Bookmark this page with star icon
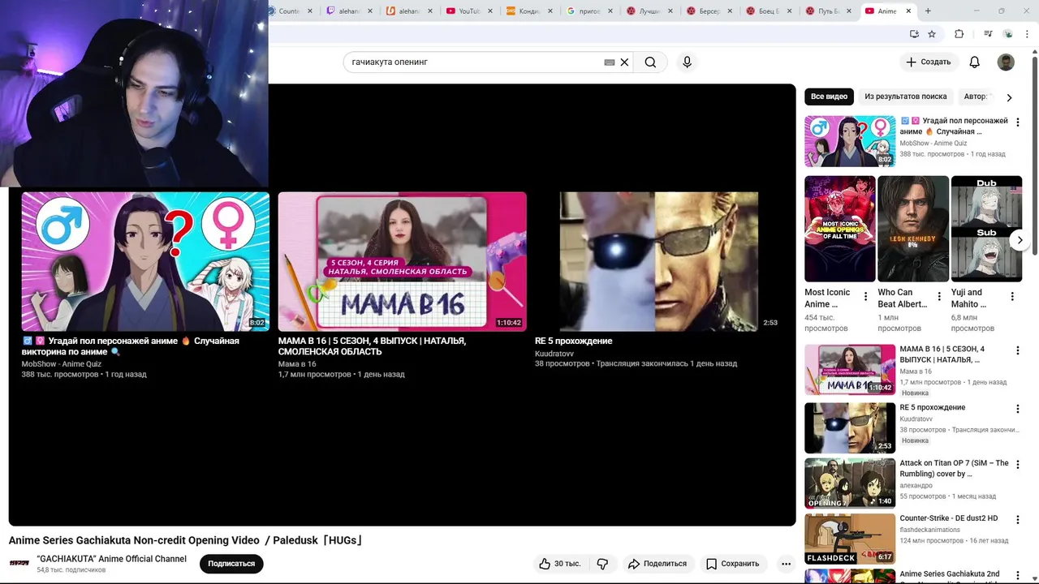 [932, 34]
